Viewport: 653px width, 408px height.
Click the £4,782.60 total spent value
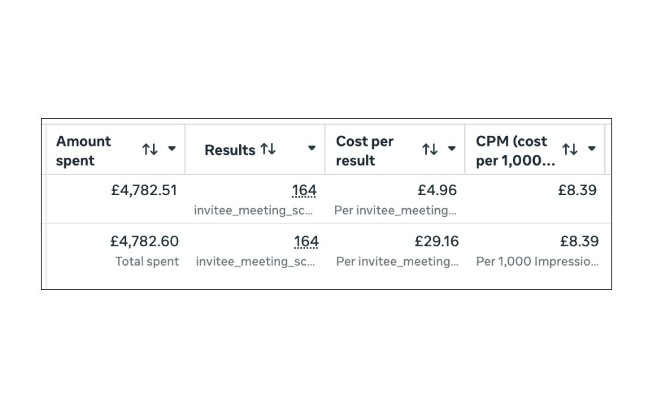(144, 241)
